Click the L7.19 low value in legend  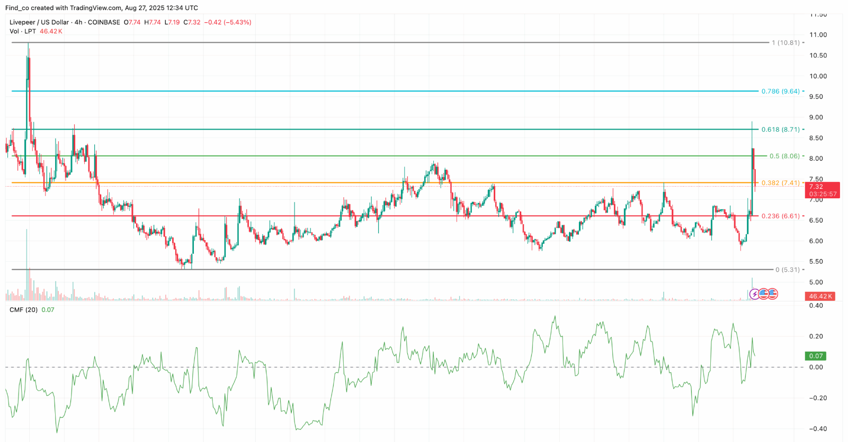(x=172, y=22)
